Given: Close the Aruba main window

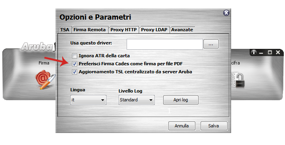Looking at the screenshot, I should [x=278, y=52].
